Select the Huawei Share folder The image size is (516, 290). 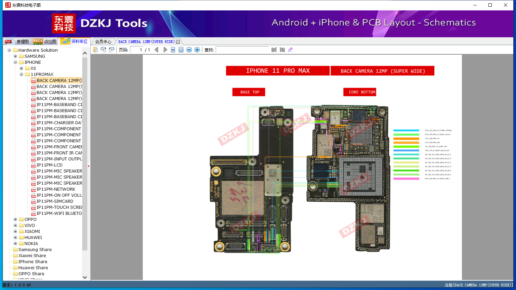point(31,268)
